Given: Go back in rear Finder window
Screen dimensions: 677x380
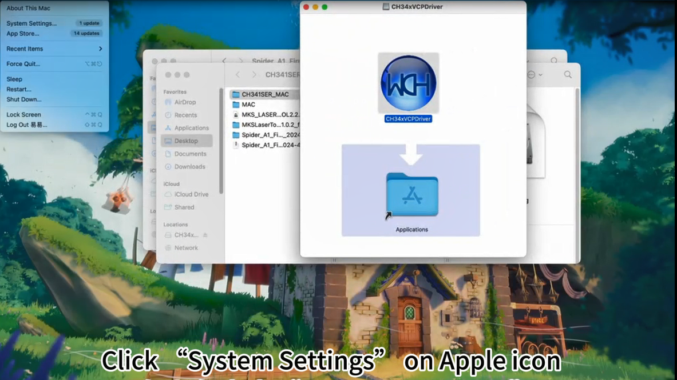Looking at the screenshot, I should coord(224,61).
